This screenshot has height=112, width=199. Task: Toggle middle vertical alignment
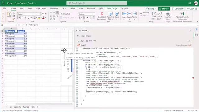click(x=54, y=12)
